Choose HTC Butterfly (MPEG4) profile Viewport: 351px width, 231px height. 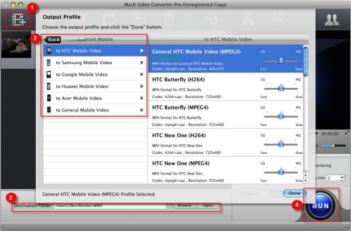pos(226,114)
